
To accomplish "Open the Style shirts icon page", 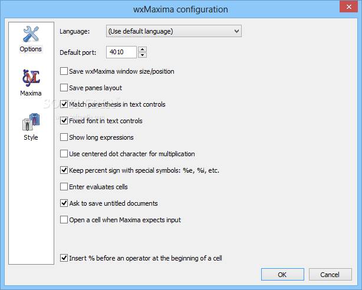I will [31, 122].
